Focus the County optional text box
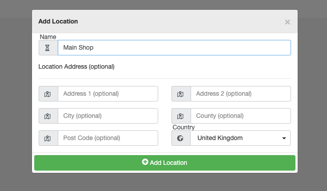Screen dimensions: 327x191 (240, 116)
